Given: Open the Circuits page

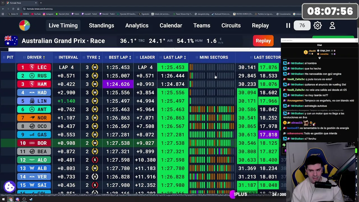Looking at the screenshot, I should (x=231, y=26).
